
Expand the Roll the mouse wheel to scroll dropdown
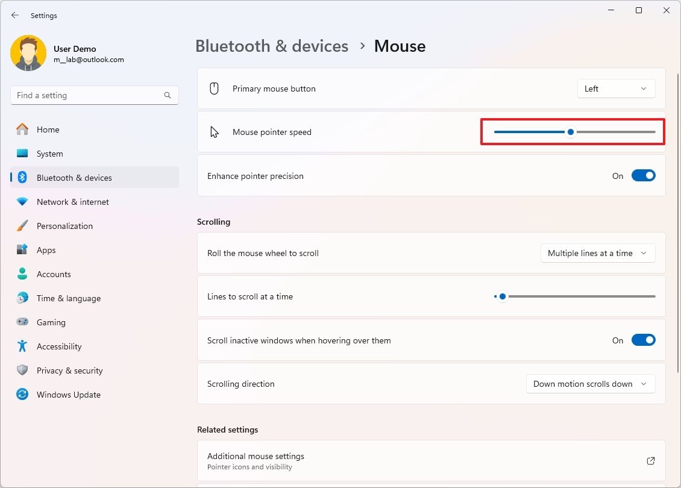(597, 253)
